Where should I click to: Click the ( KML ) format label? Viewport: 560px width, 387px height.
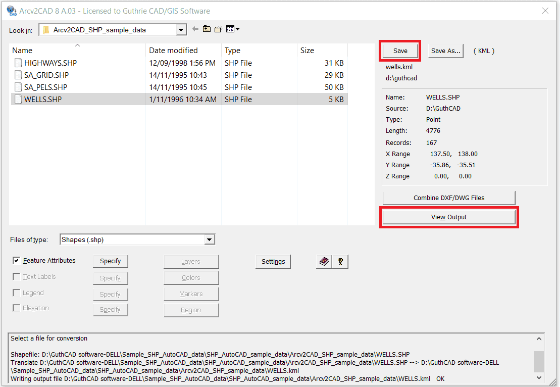[x=484, y=51]
